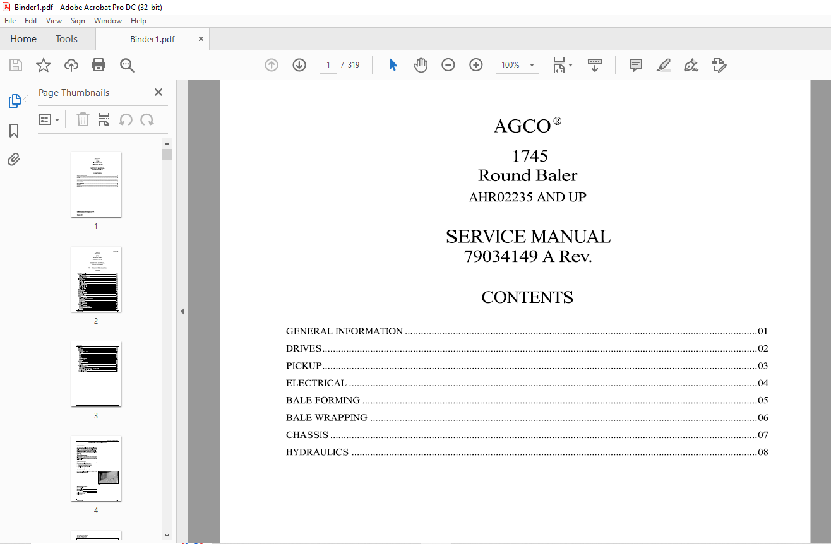Click the thumbnail panel scrollbar thumb

[167, 155]
